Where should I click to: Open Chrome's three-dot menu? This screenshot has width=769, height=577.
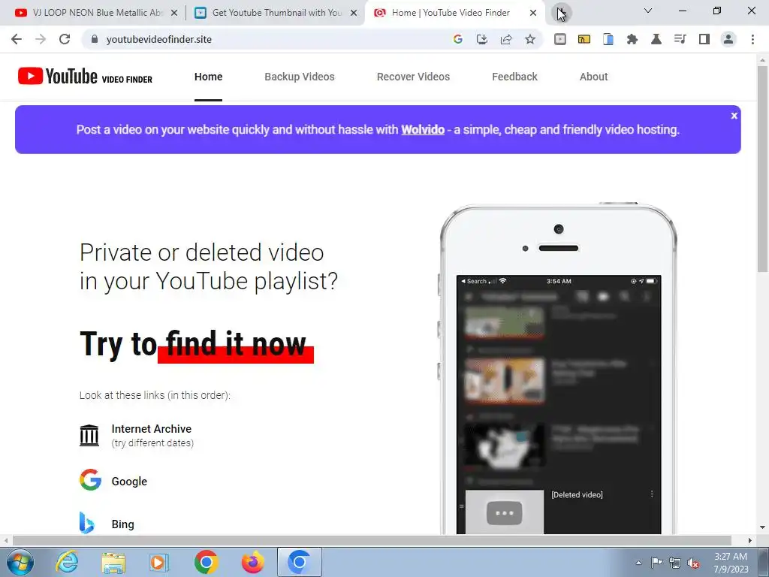tap(752, 39)
